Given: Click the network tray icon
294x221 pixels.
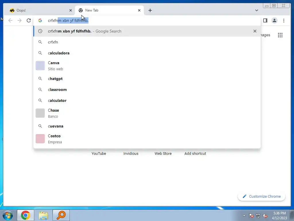Looking at the screenshot, I should (x=258, y=216).
